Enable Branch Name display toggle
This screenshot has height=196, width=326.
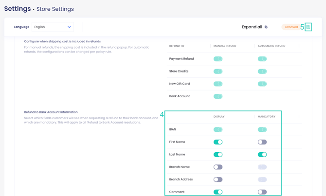point(218,167)
